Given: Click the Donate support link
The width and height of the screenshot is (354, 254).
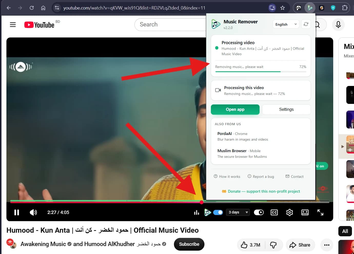Looking at the screenshot, I should tap(261, 191).
